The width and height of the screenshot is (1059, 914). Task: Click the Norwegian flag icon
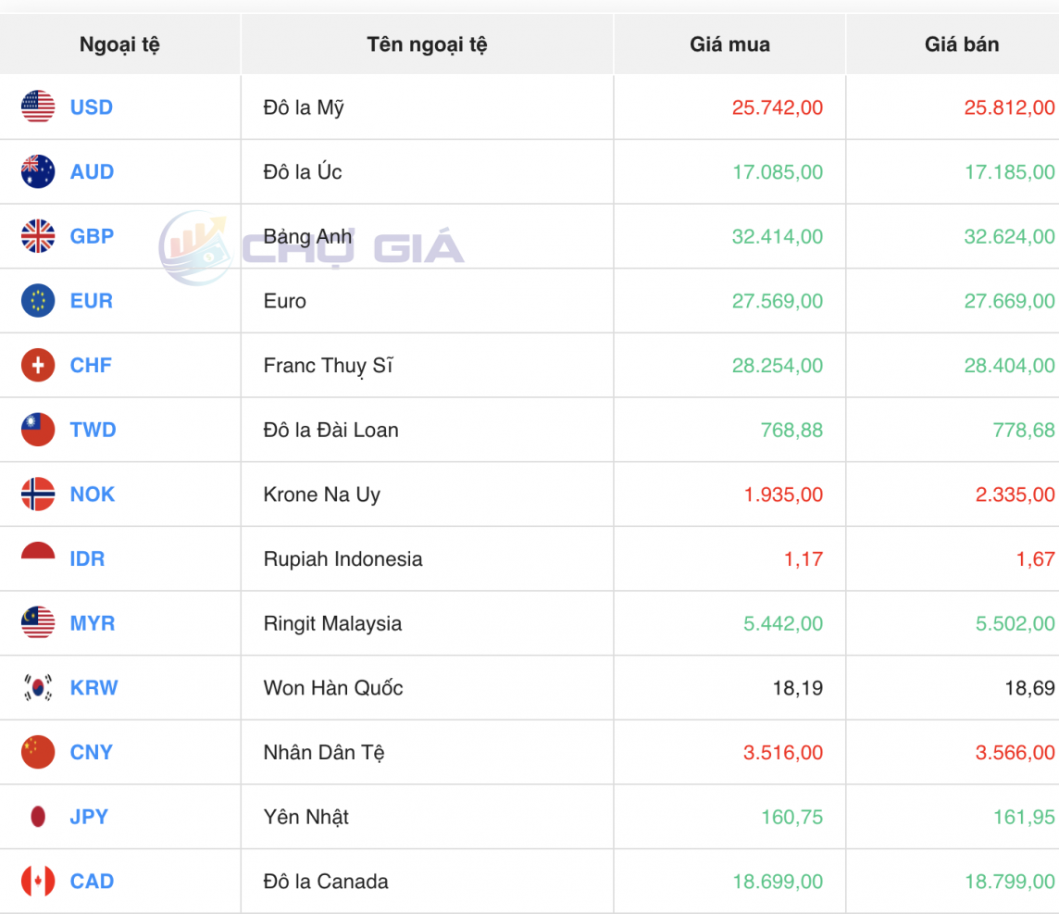37,494
